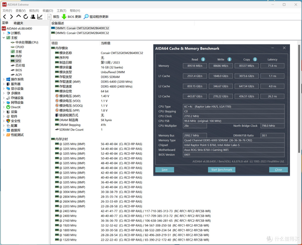Click the @ 2400 MHz timing row
The height and width of the screenshot is (245, 302).
click(133, 216)
